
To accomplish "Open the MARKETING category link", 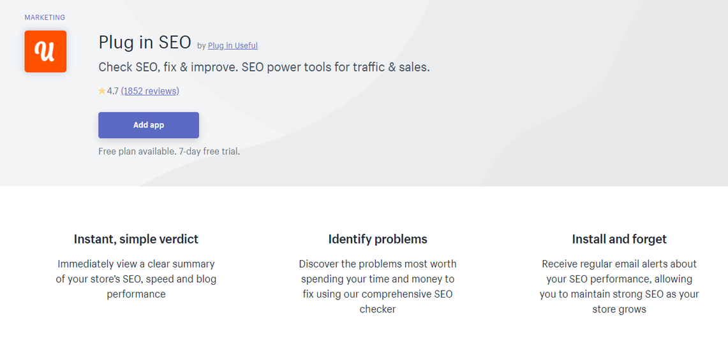I will [x=45, y=18].
